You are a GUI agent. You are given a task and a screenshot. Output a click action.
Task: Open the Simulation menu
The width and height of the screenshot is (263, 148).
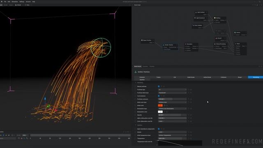15,2
